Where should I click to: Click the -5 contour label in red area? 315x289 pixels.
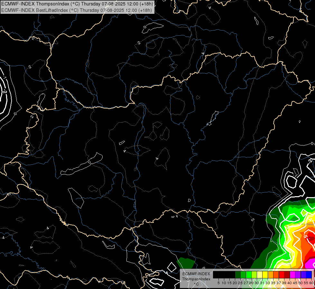(305, 236)
